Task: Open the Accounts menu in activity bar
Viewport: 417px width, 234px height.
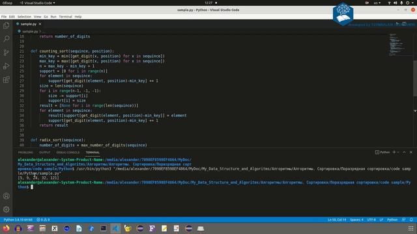Action: [6, 196]
